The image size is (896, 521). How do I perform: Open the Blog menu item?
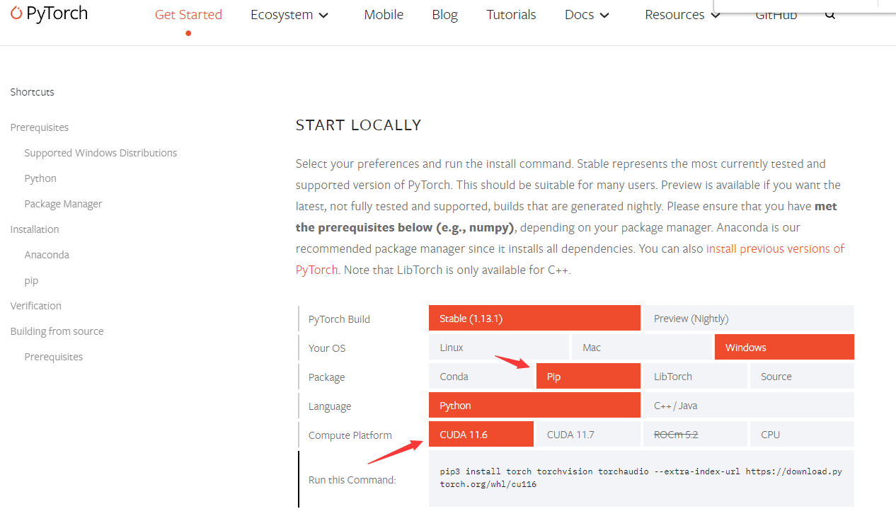point(444,15)
